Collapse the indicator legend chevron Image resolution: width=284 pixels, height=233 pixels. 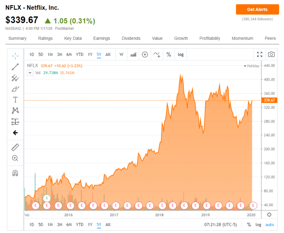(x=30, y=73)
